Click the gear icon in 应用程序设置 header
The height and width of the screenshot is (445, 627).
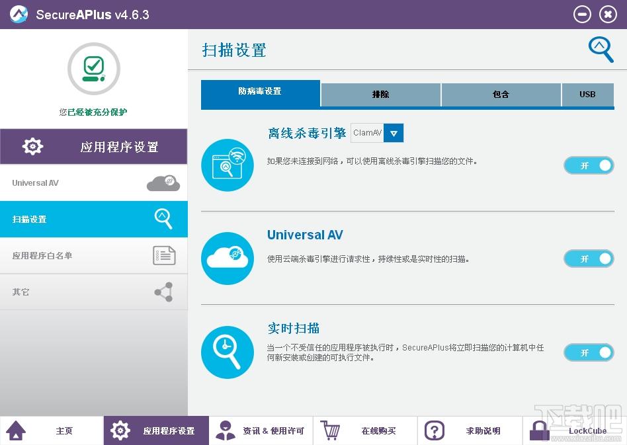(x=33, y=146)
